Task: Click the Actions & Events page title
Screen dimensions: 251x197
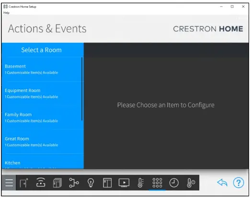Action: (x=47, y=29)
